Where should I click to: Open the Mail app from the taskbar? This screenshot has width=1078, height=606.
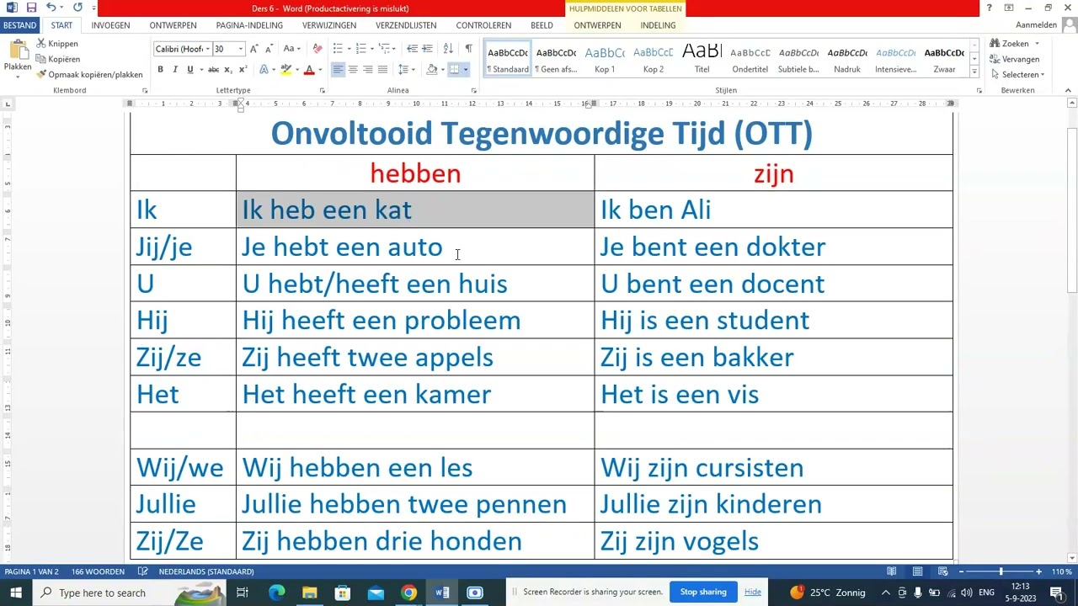pos(376,593)
